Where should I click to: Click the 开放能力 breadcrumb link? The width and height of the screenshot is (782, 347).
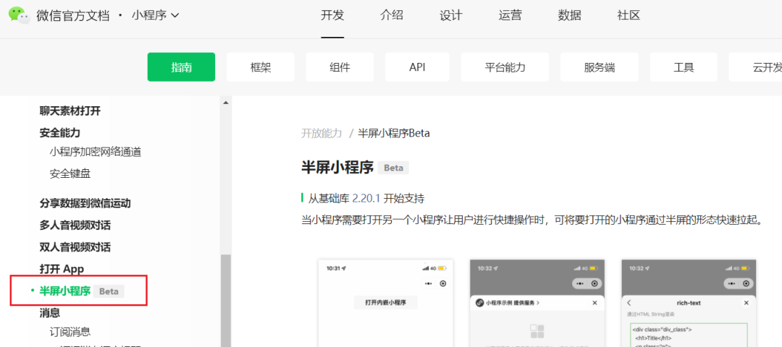pyautogui.click(x=321, y=133)
